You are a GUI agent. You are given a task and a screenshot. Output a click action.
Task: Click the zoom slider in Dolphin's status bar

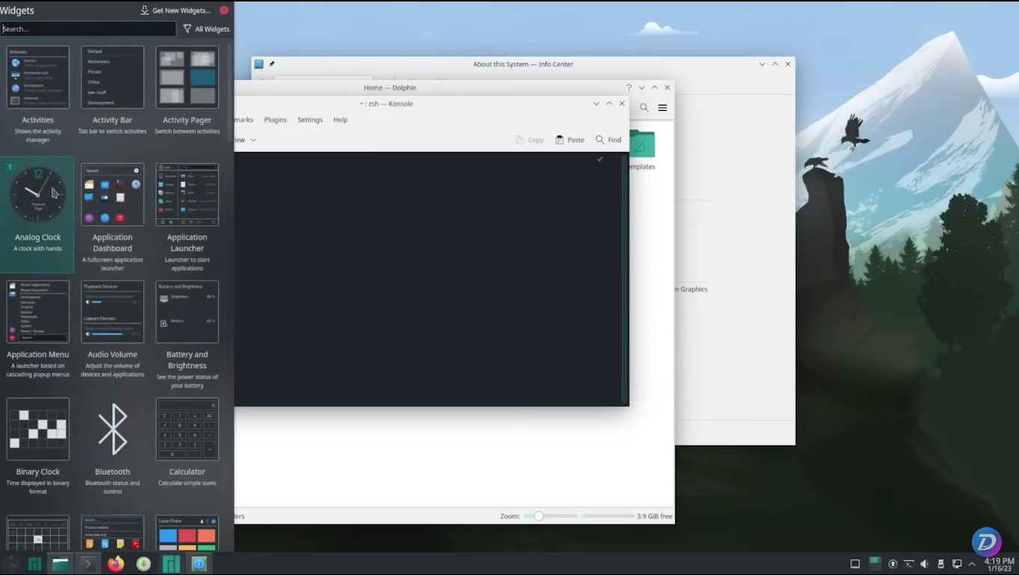(538, 516)
